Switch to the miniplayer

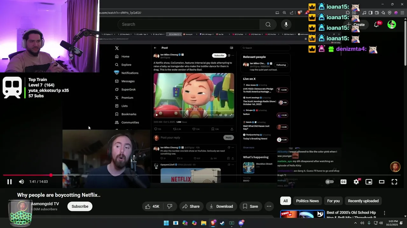369,182
